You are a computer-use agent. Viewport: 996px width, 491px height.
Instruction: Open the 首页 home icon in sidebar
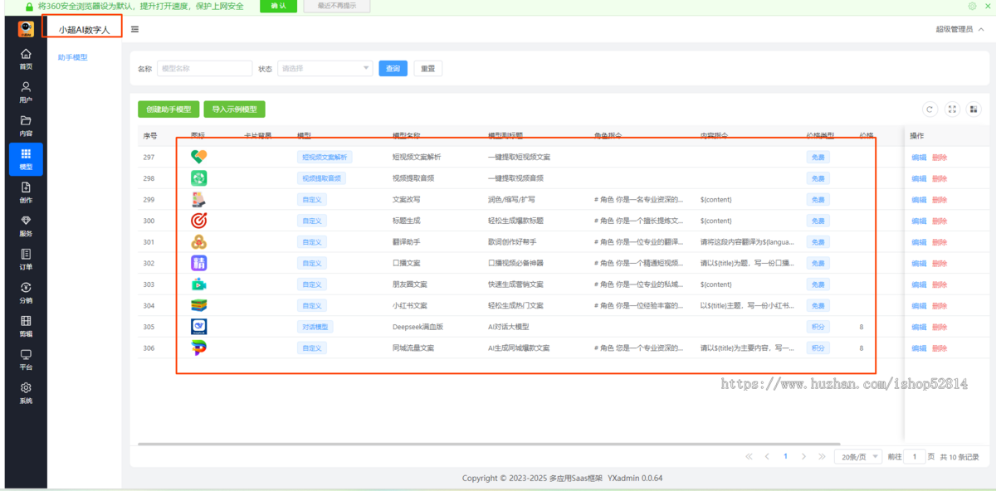(26, 59)
